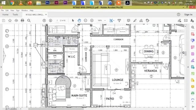Open right pane purple pen sign tool
The height and width of the screenshot is (110, 196).
tap(193, 61)
